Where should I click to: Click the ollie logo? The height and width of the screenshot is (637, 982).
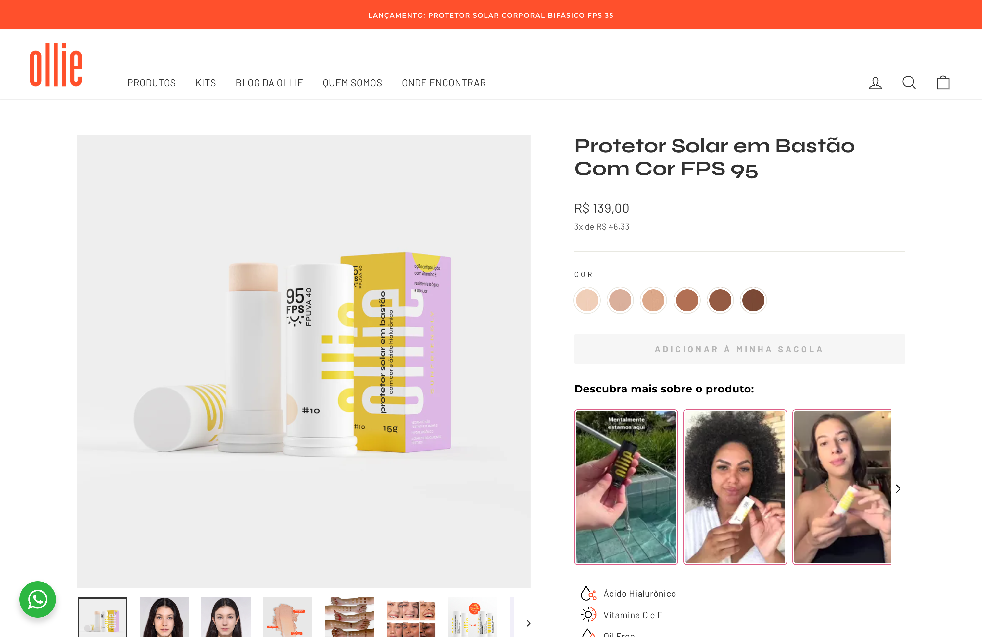tap(56, 65)
